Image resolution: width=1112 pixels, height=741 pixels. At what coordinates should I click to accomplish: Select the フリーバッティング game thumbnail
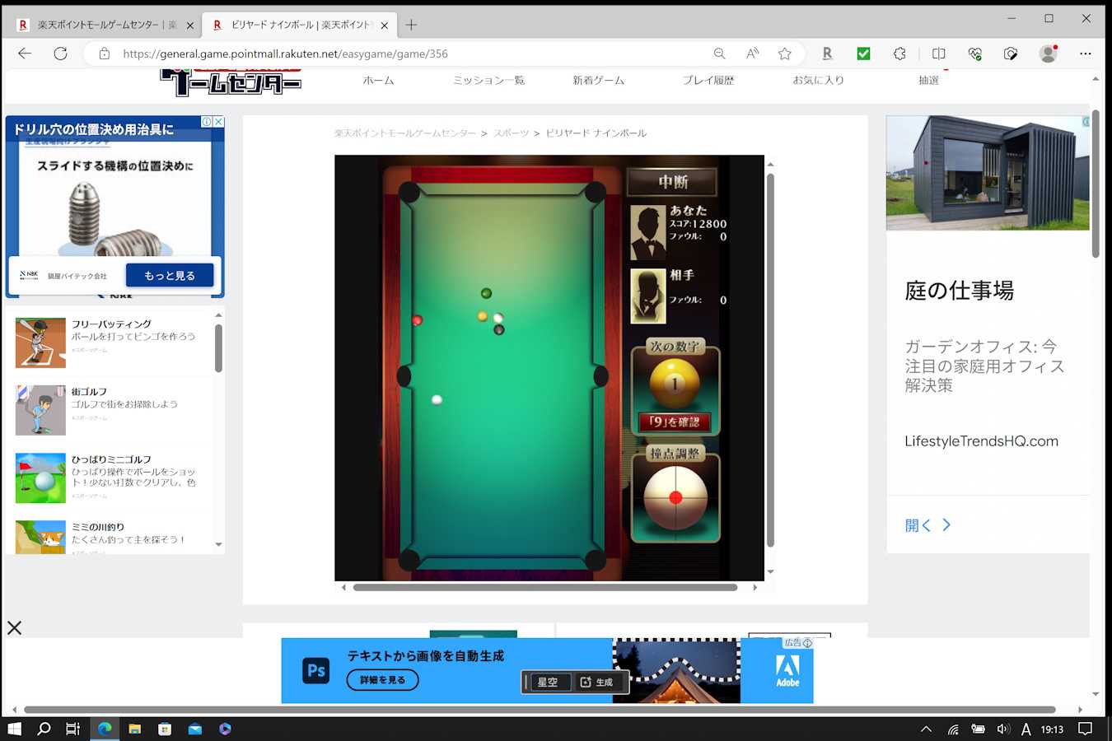click(40, 343)
